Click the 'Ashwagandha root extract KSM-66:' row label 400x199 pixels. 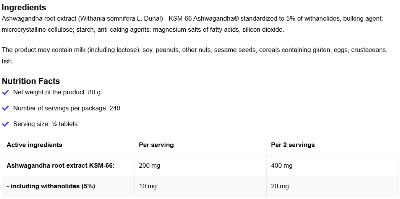pos(61,165)
